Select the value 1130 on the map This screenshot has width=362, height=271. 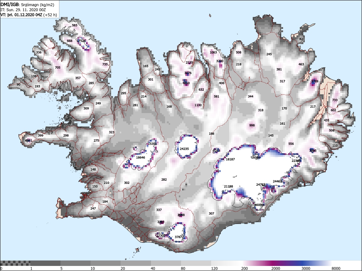click(198, 105)
